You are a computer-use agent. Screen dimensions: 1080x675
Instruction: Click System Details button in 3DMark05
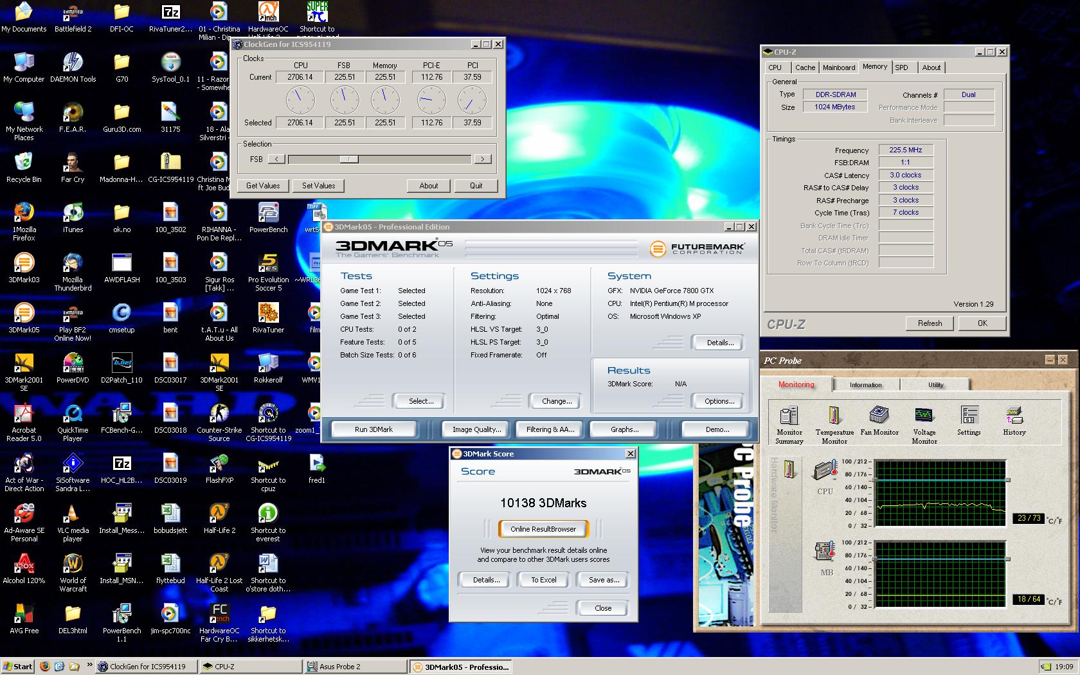pyautogui.click(x=719, y=343)
